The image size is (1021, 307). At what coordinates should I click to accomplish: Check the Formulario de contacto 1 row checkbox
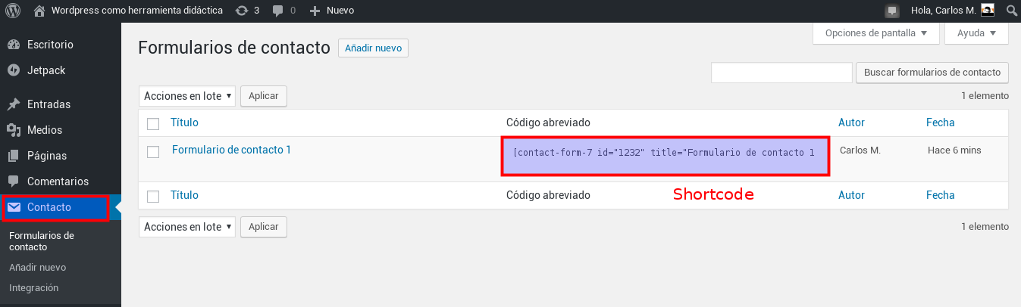(x=153, y=151)
